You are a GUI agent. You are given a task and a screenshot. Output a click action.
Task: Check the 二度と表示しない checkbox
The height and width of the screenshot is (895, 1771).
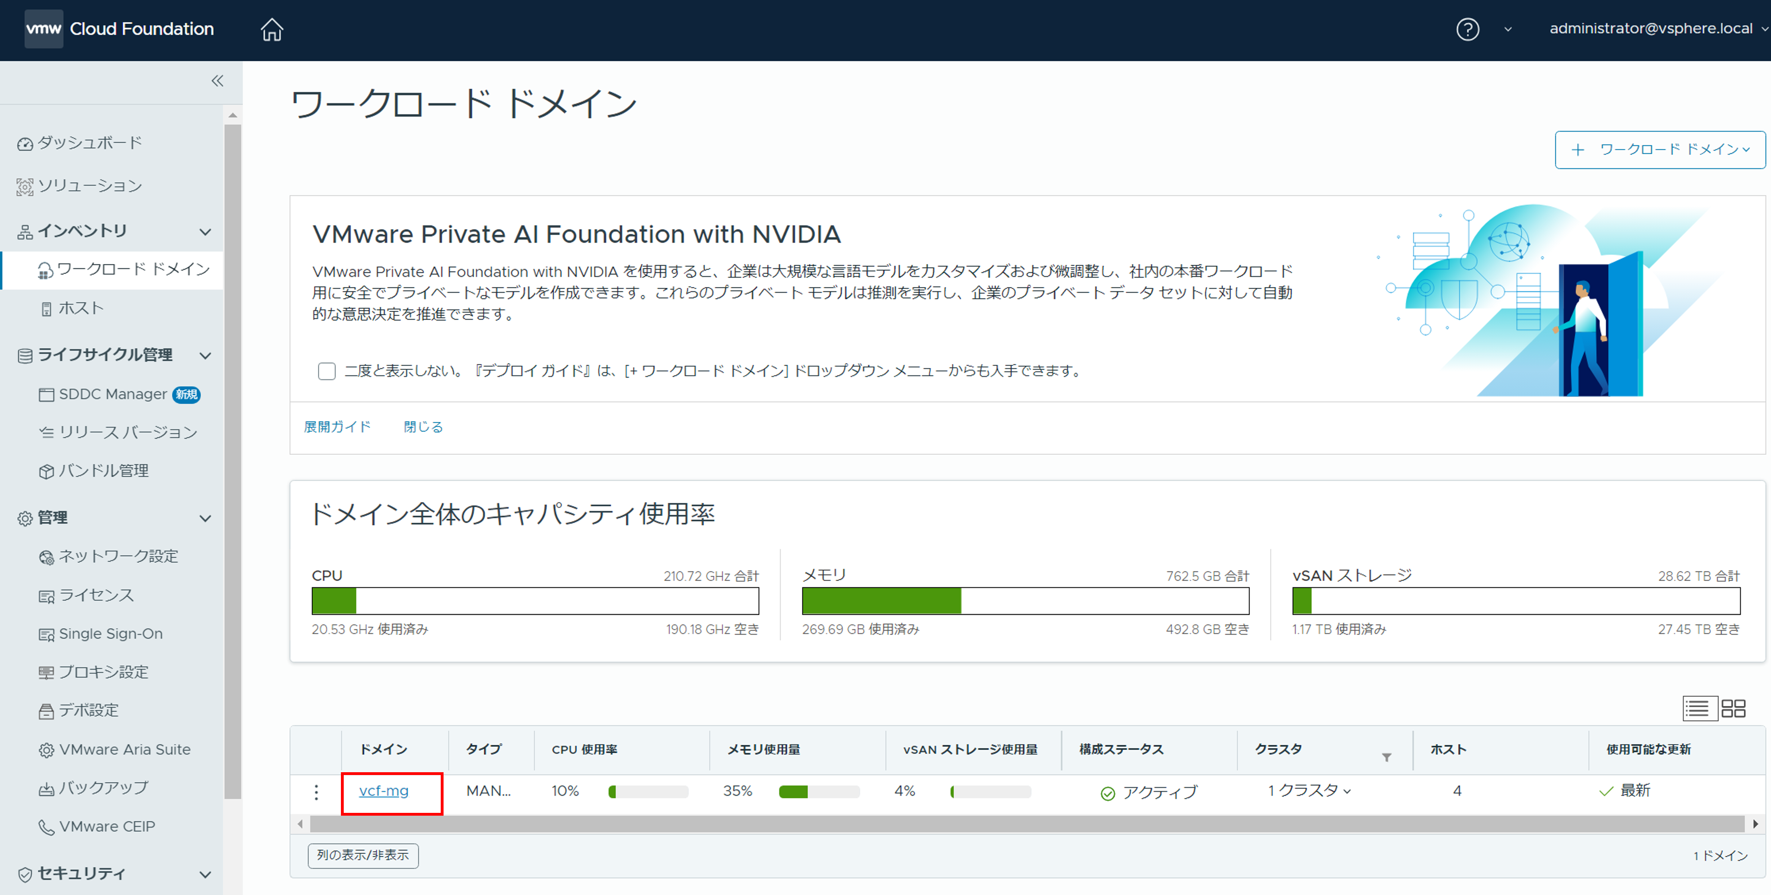coord(326,372)
